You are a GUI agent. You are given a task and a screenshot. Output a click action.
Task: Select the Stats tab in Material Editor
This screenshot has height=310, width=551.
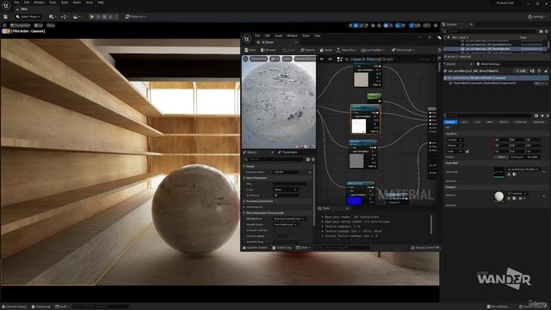pyautogui.click(x=327, y=208)
